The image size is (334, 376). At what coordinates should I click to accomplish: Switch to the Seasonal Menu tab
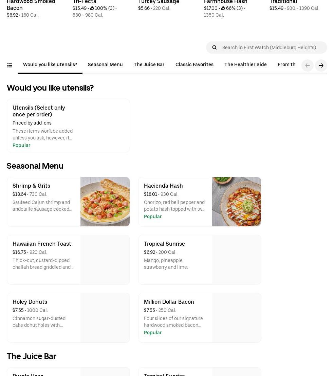point(105,64)
